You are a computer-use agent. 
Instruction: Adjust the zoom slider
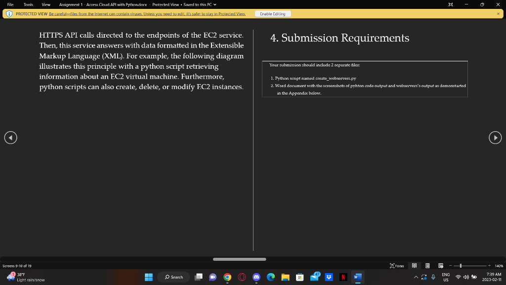pos(461,265)
